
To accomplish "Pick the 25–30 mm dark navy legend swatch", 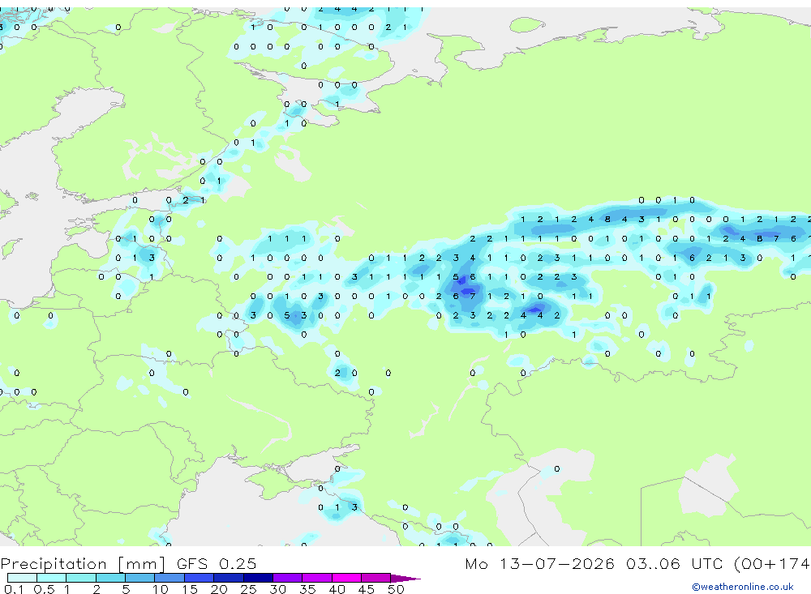I will click(258, 578).
